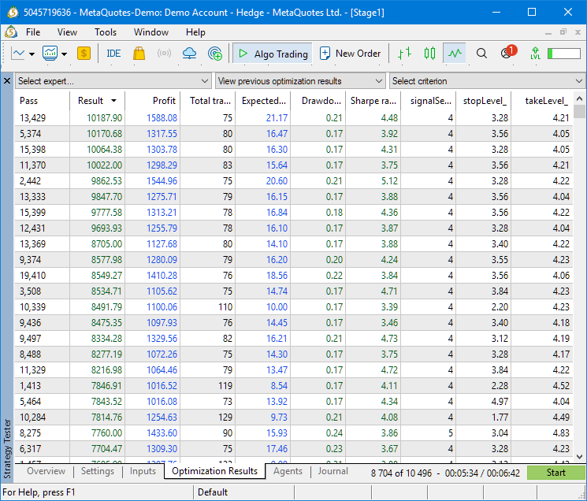This screenshot has width=587, height=501.
Task: Open the account notifications icon
Action: coord(507,54)
